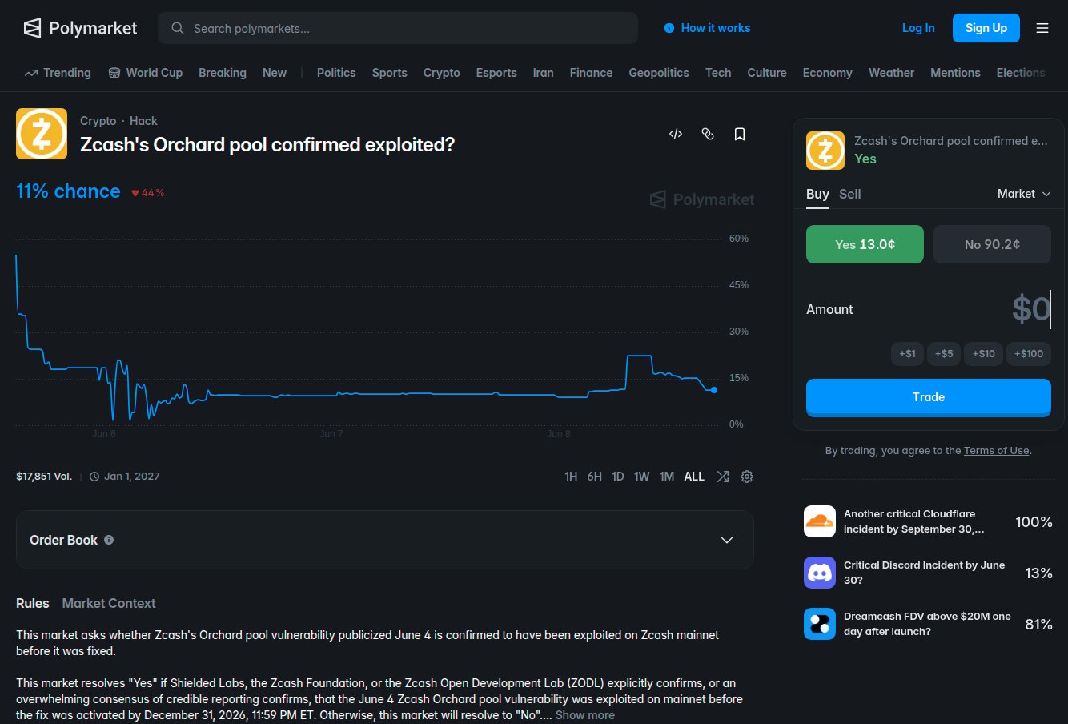Open the Dreamcash FDV market icon
Image resolution: width=1068 pixels, height=724 pixels.
[820, 624]
